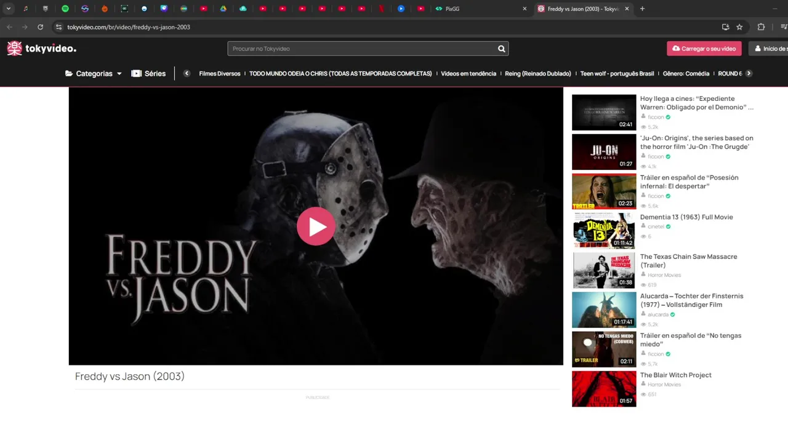Visit Horror Movies channel under Texas Chain Saw

[x=664, y=275]
